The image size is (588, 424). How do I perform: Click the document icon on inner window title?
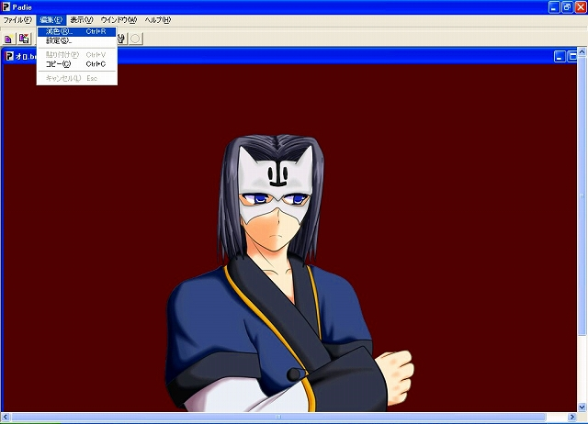tap(9, 56)
